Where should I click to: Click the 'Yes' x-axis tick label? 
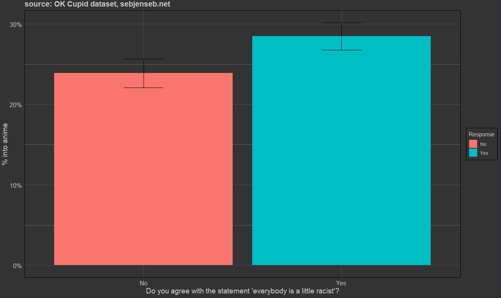(x=341, y=283)
